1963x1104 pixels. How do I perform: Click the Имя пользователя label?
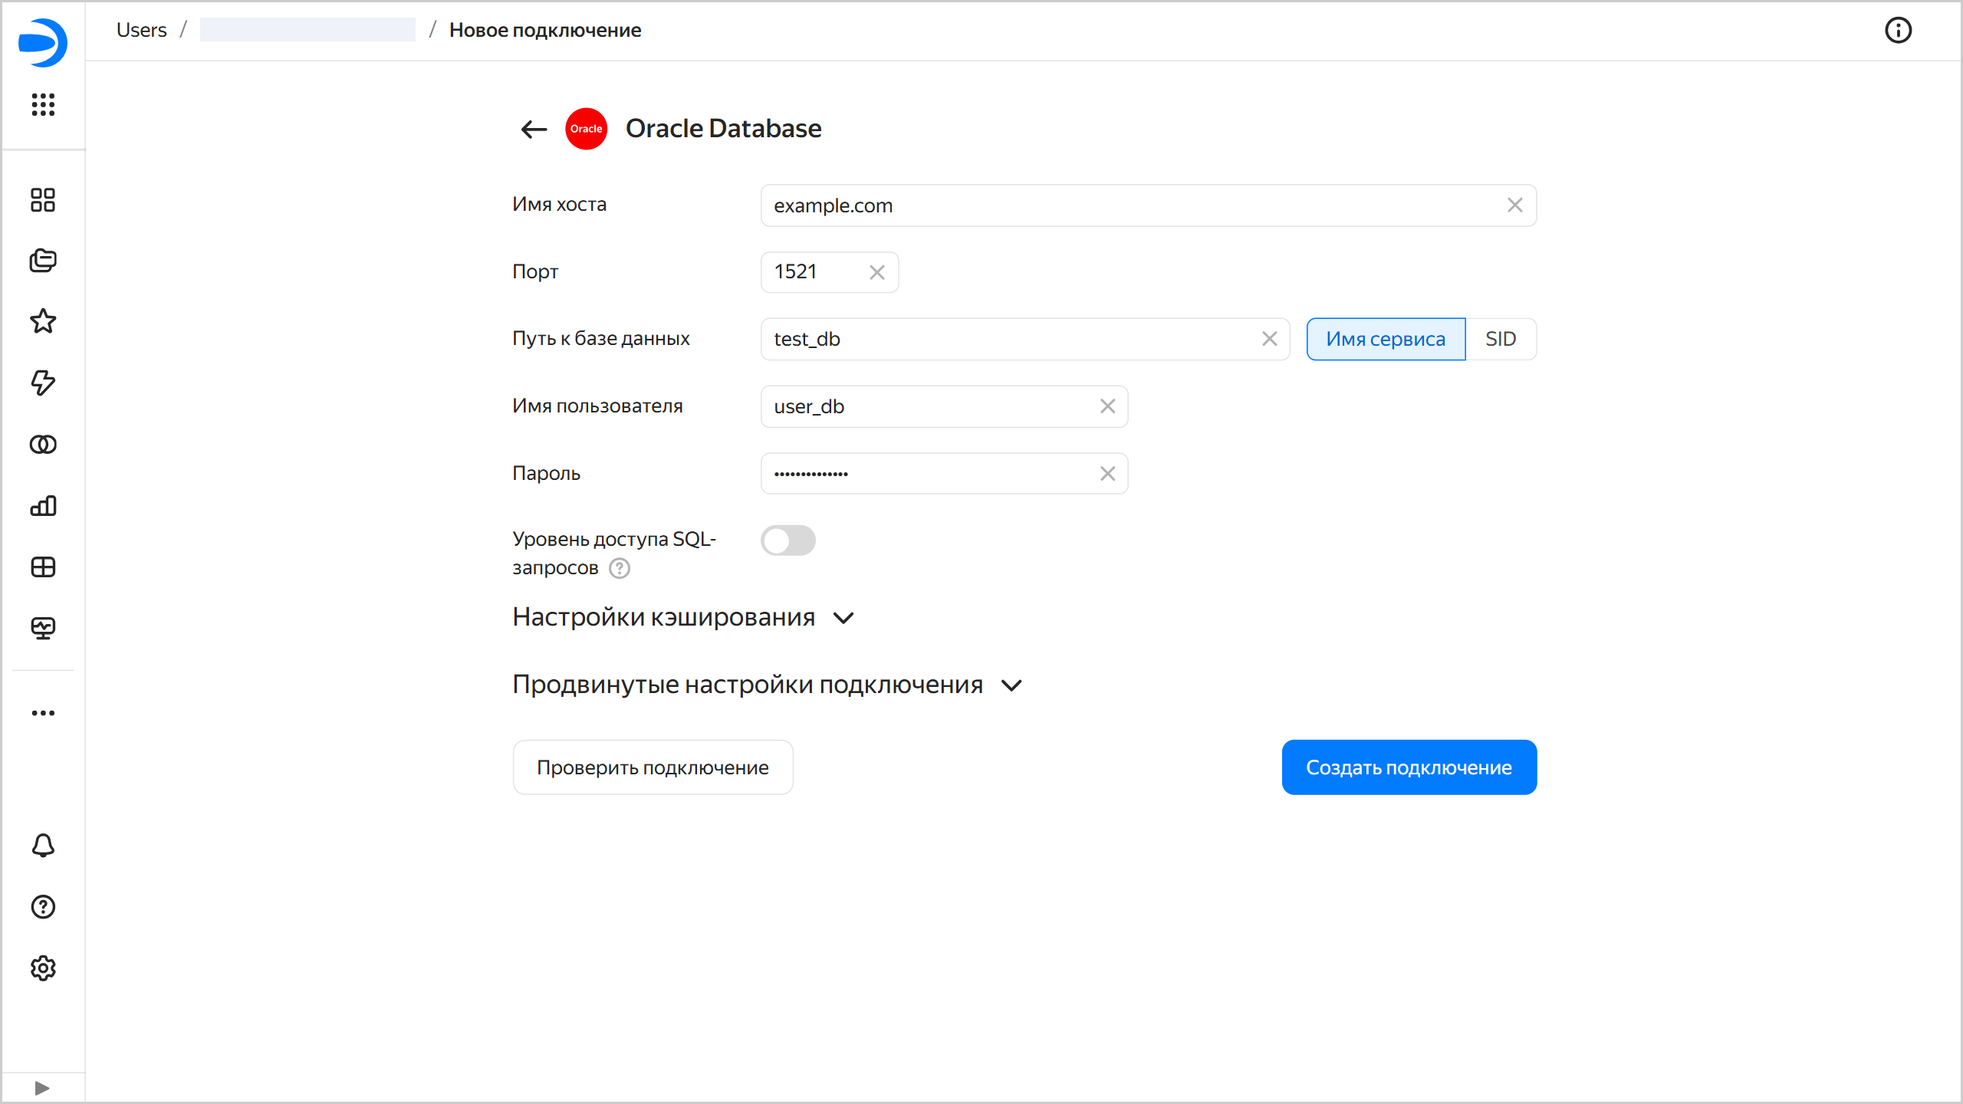tap(598, 406)
